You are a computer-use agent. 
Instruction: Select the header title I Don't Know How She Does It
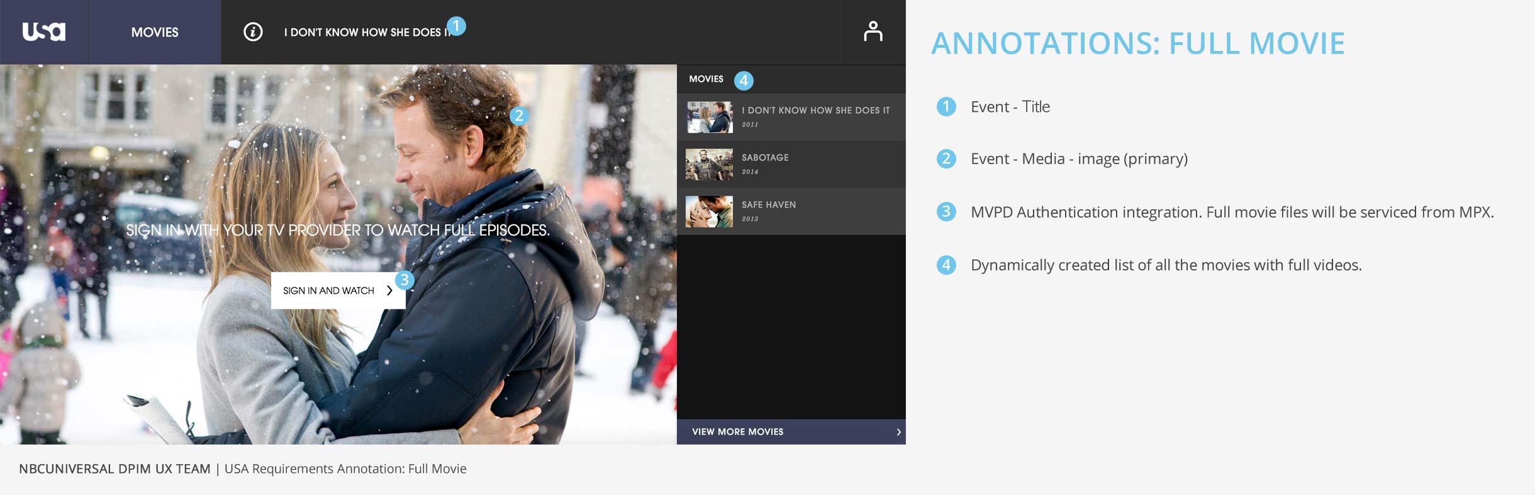pos(365,33)
